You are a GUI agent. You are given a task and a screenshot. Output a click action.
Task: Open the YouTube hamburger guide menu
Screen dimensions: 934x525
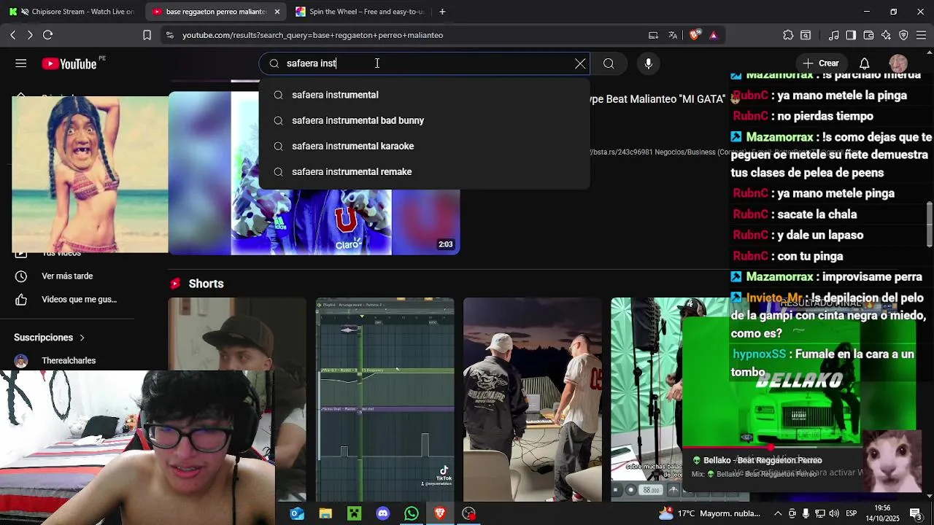pyautogui.click(x=21, y=63)
